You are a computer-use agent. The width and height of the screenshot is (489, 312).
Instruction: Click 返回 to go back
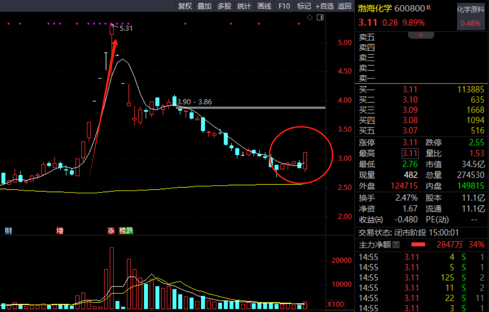[345, 6]
